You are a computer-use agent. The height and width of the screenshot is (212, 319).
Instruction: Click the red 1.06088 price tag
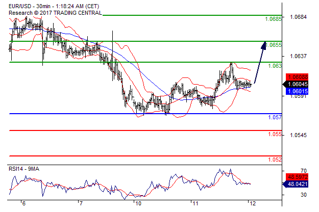[x=297, y=77]
